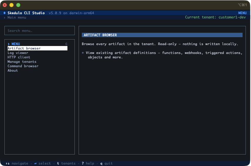Click the MENU label in top-right header
Viewport: 251px width, 166px height.
pos(242,13)
